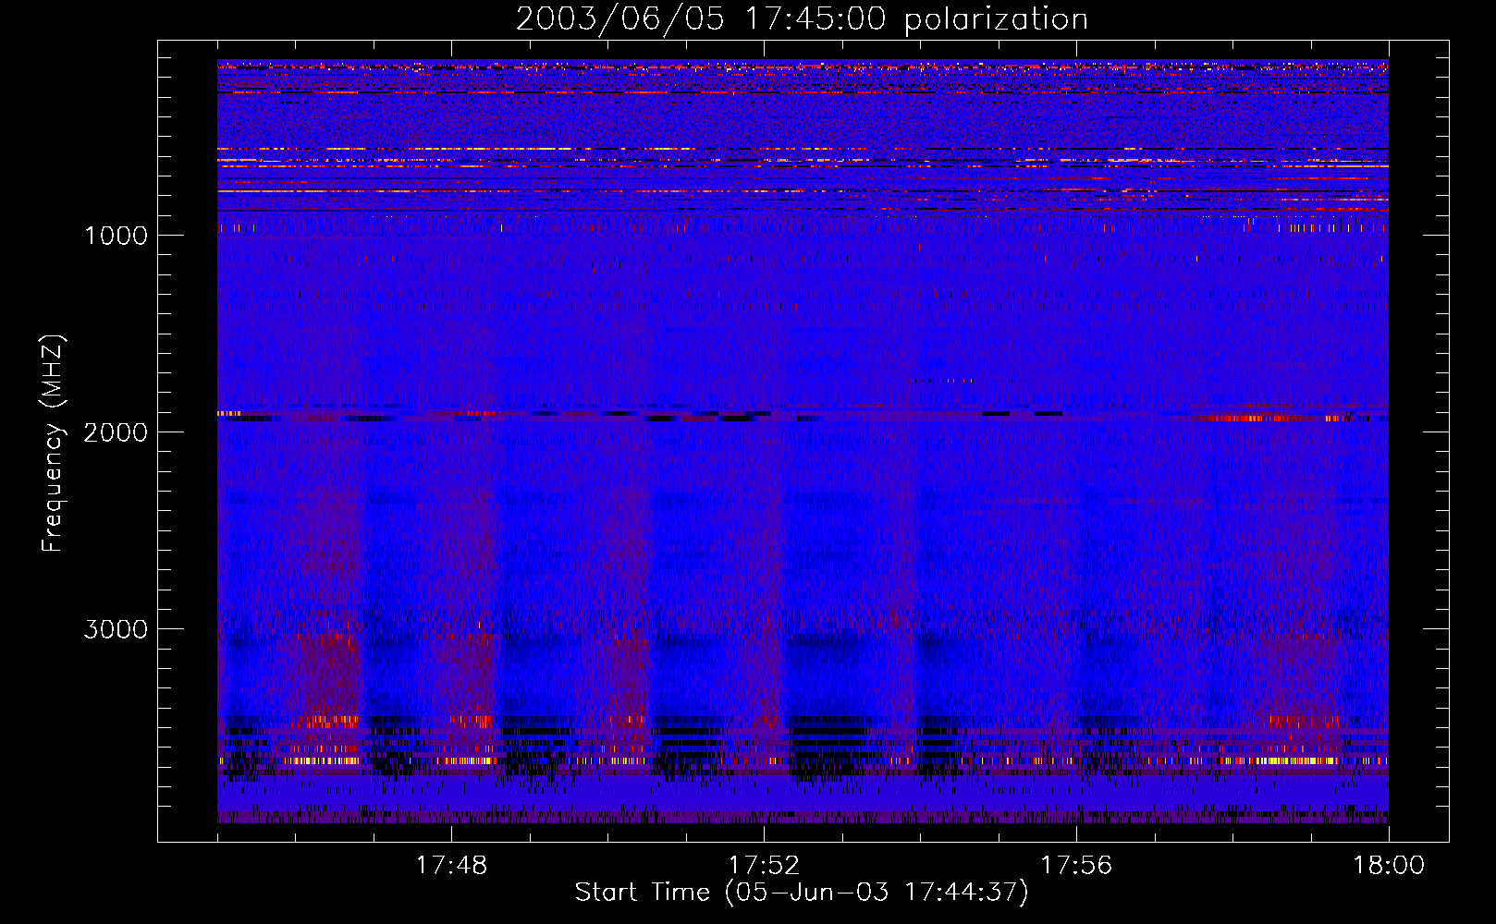Click the "18:00" time tick label

pos(1389,866)
